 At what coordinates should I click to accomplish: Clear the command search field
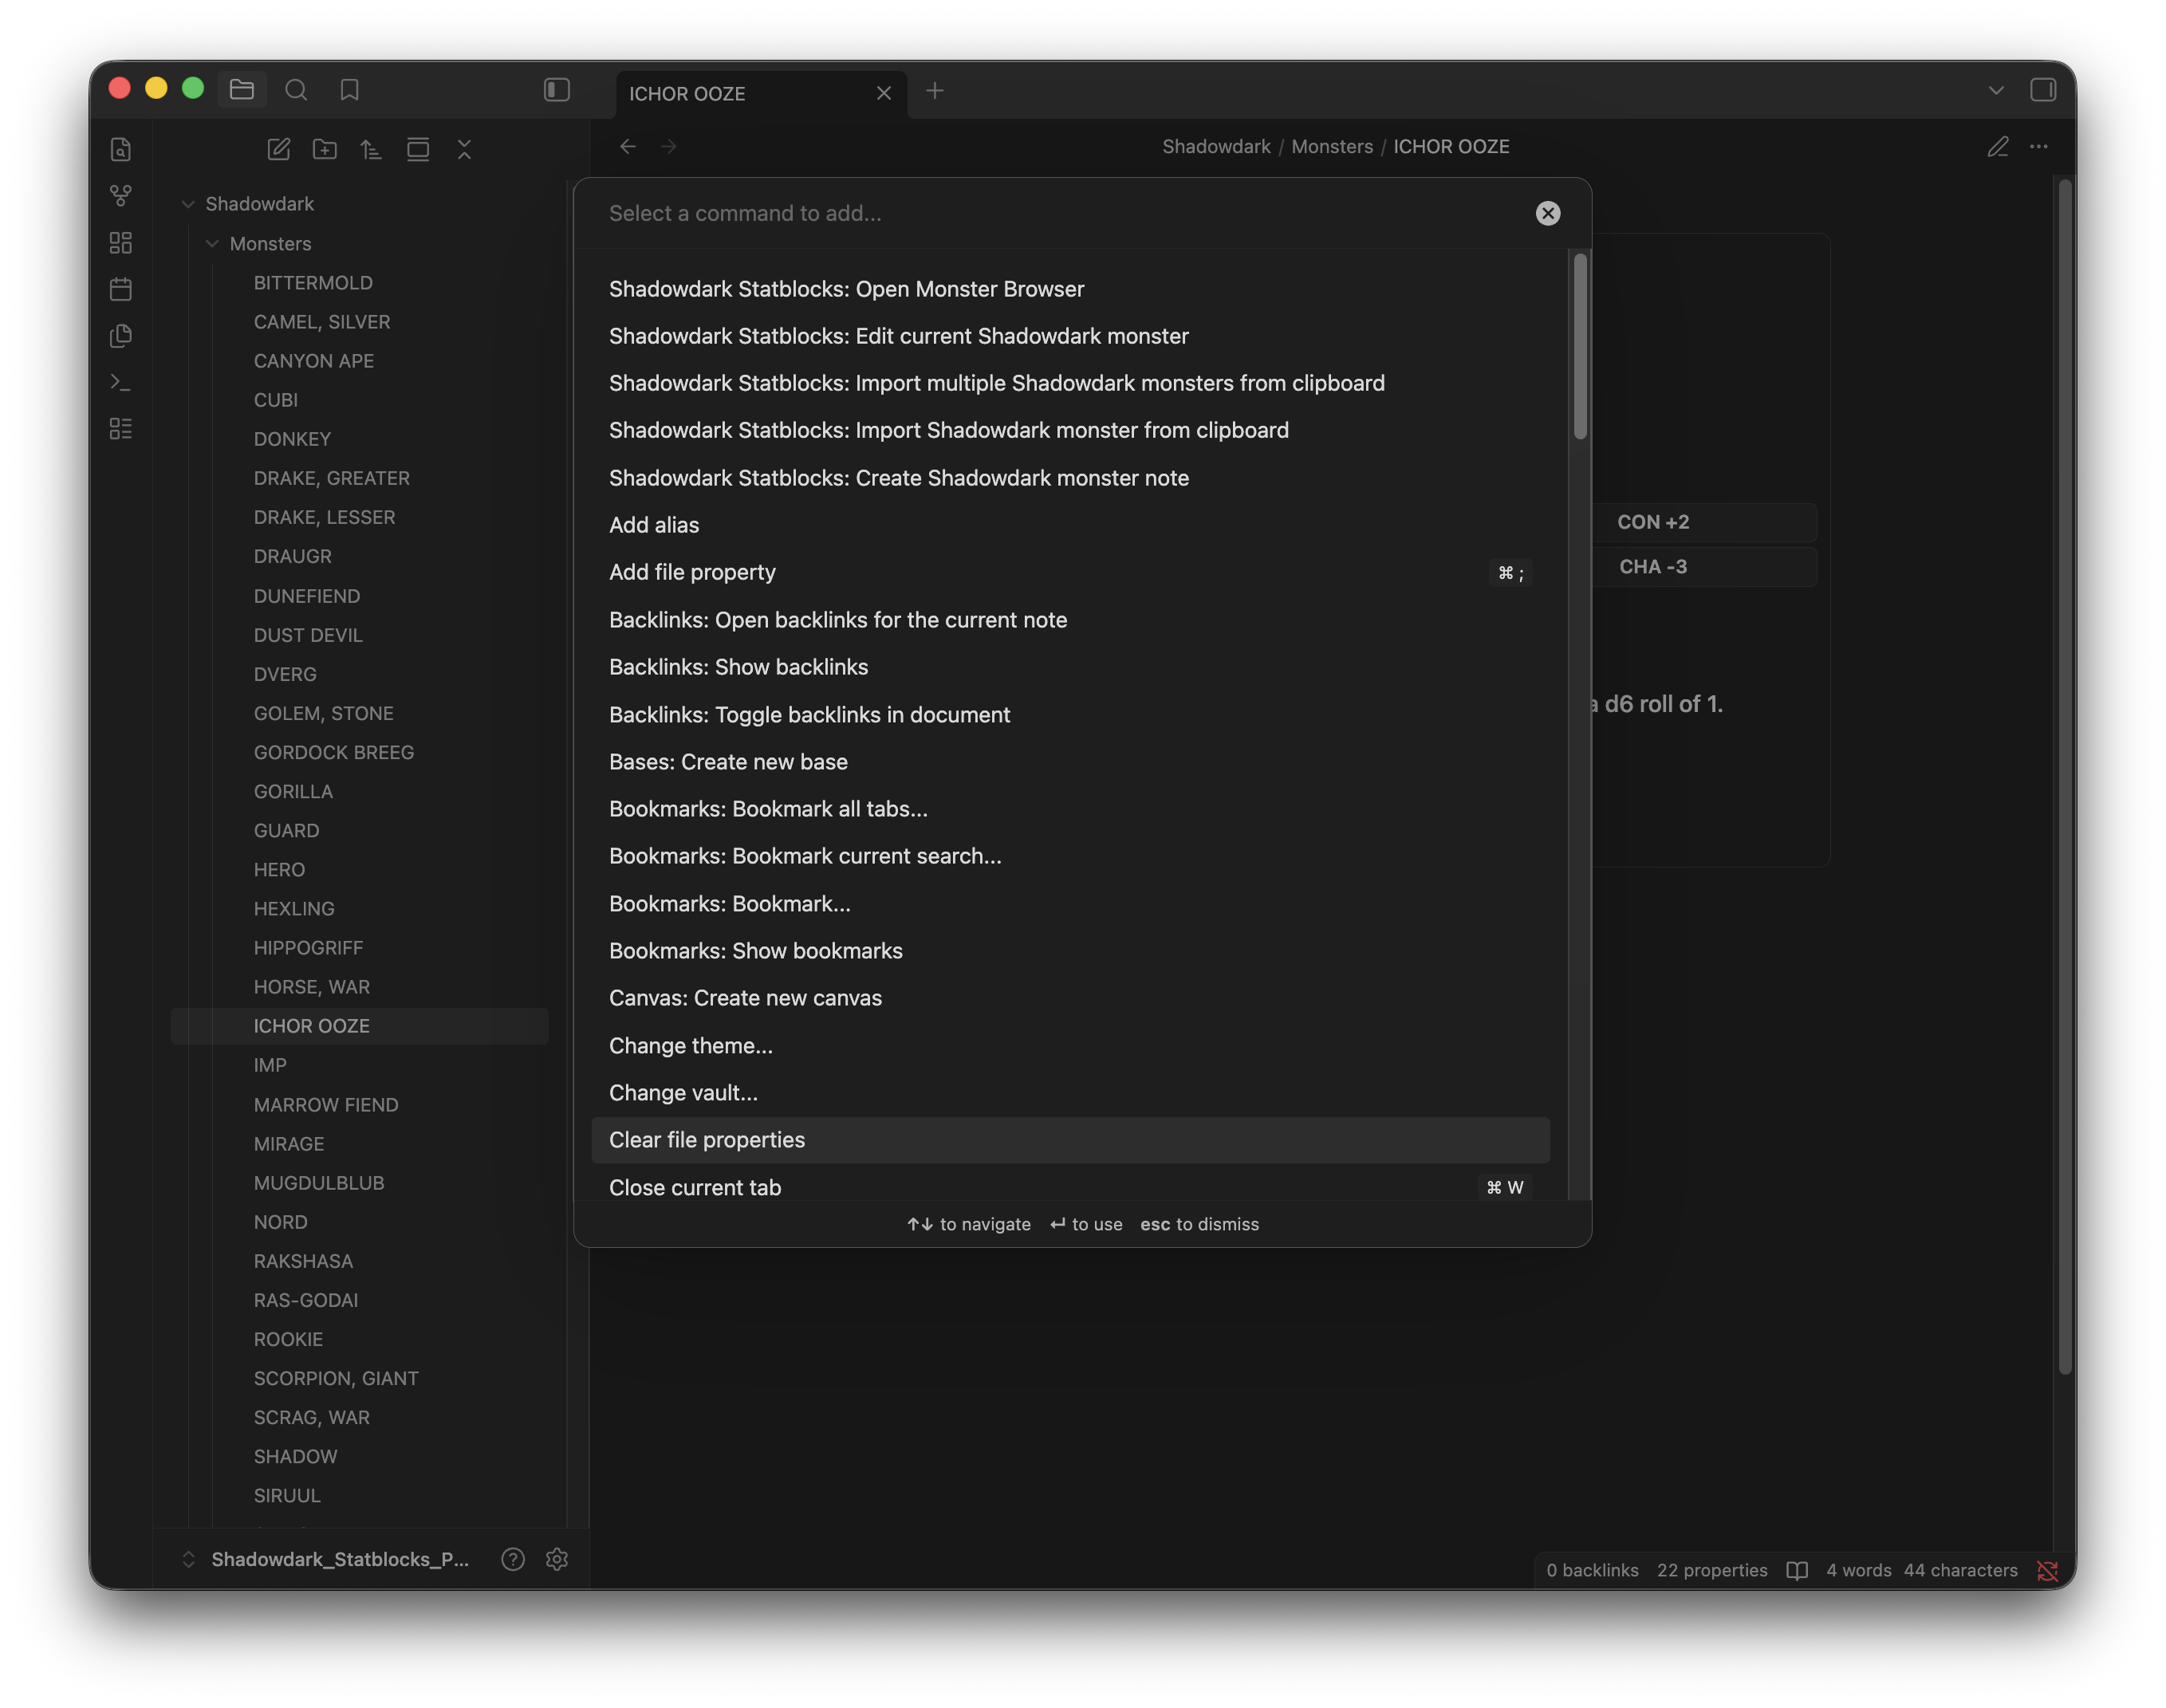pos(1547,213)
